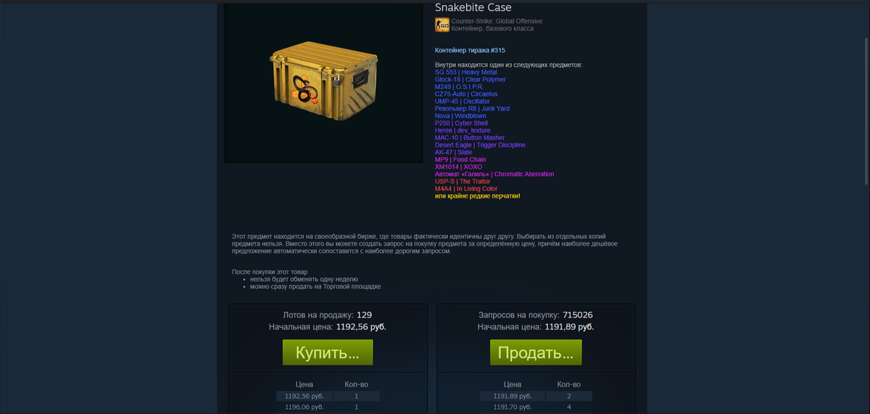Image resolution: width=870 pixels, height=414 pixels.
Task: Open MAC-10 | Button Masher link
Action: coord(470,138)
